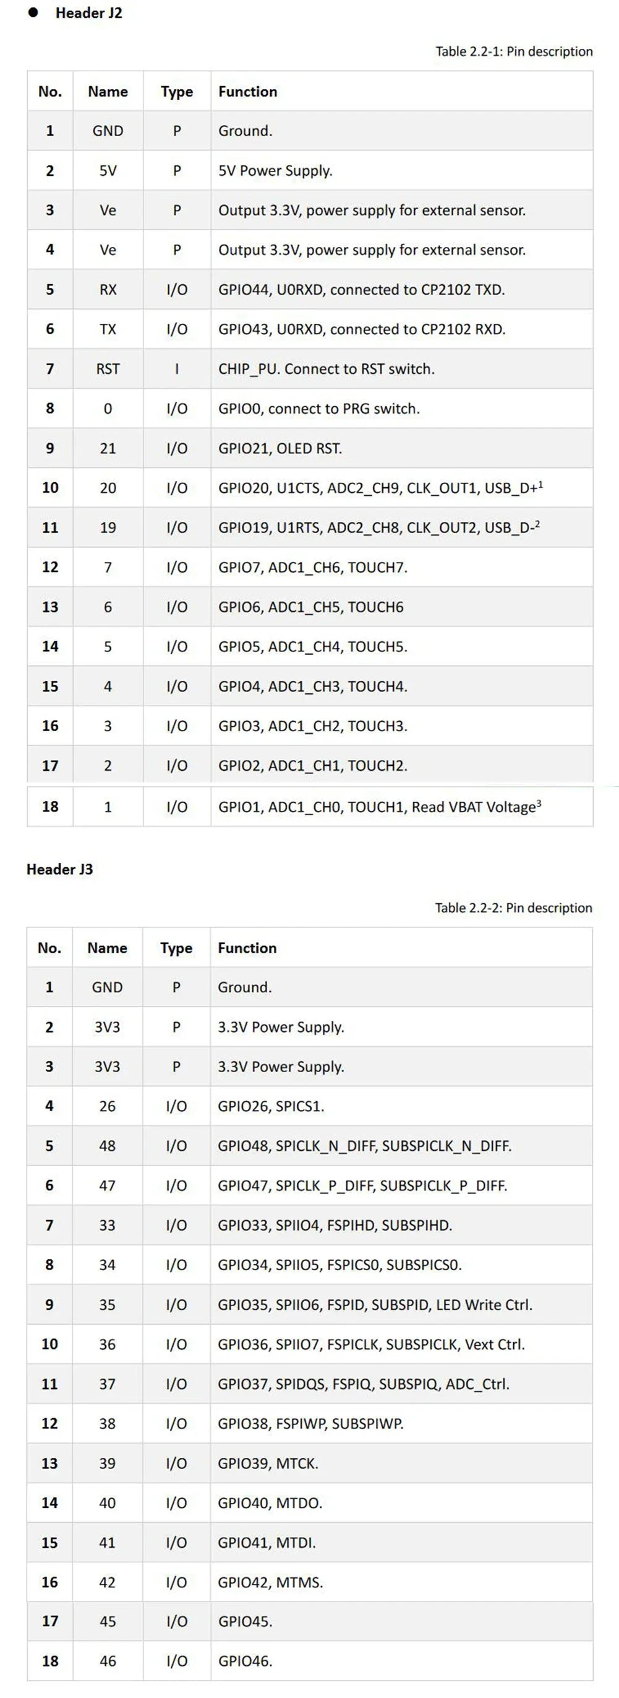619x1698 pixels.
Task: Select the GPIO0 PRG switch function text
Action: pyautogui.click(x=318, y=409)
